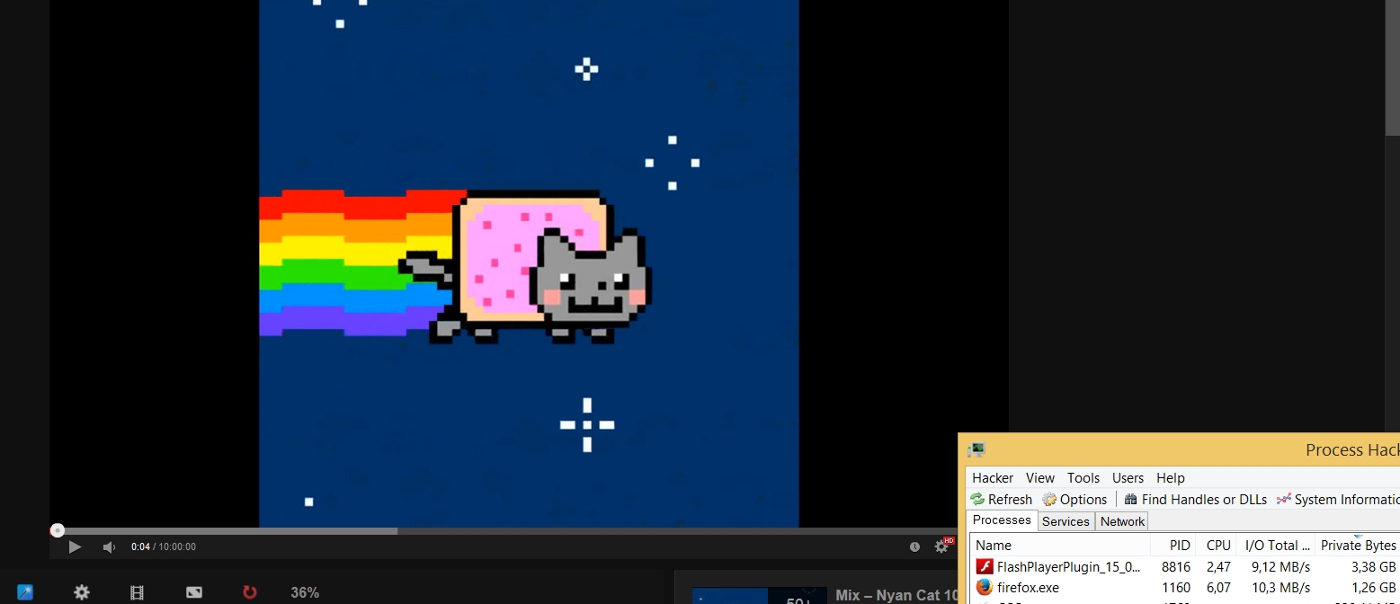
Task: Open the Mix – Nyan Cat title link
Action: tap(896, 595)
